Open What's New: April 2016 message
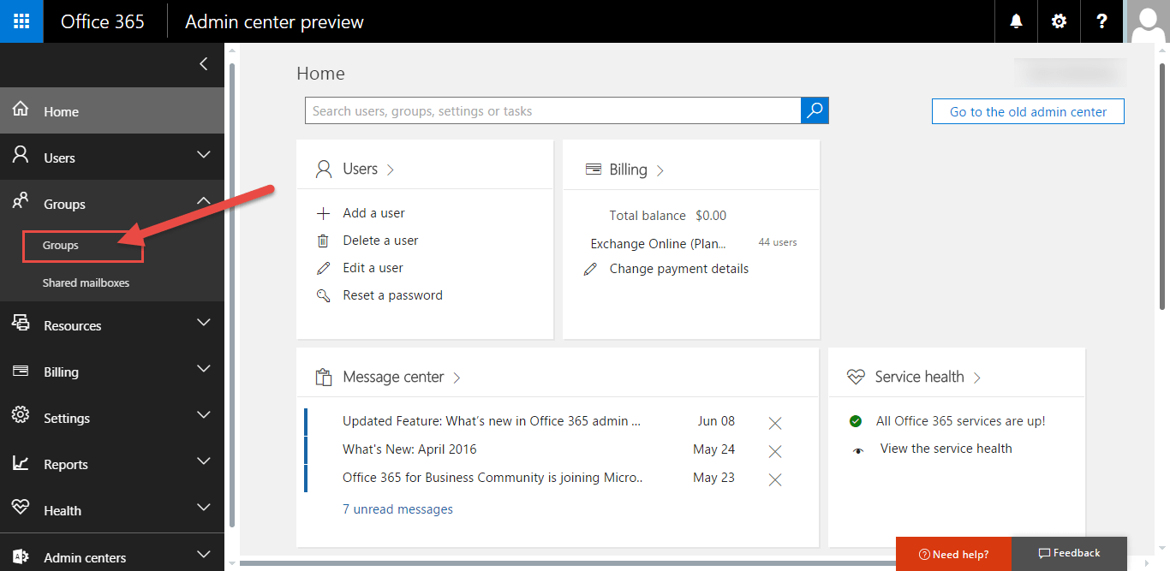1170x571 pixels. (x=409, y=449)
